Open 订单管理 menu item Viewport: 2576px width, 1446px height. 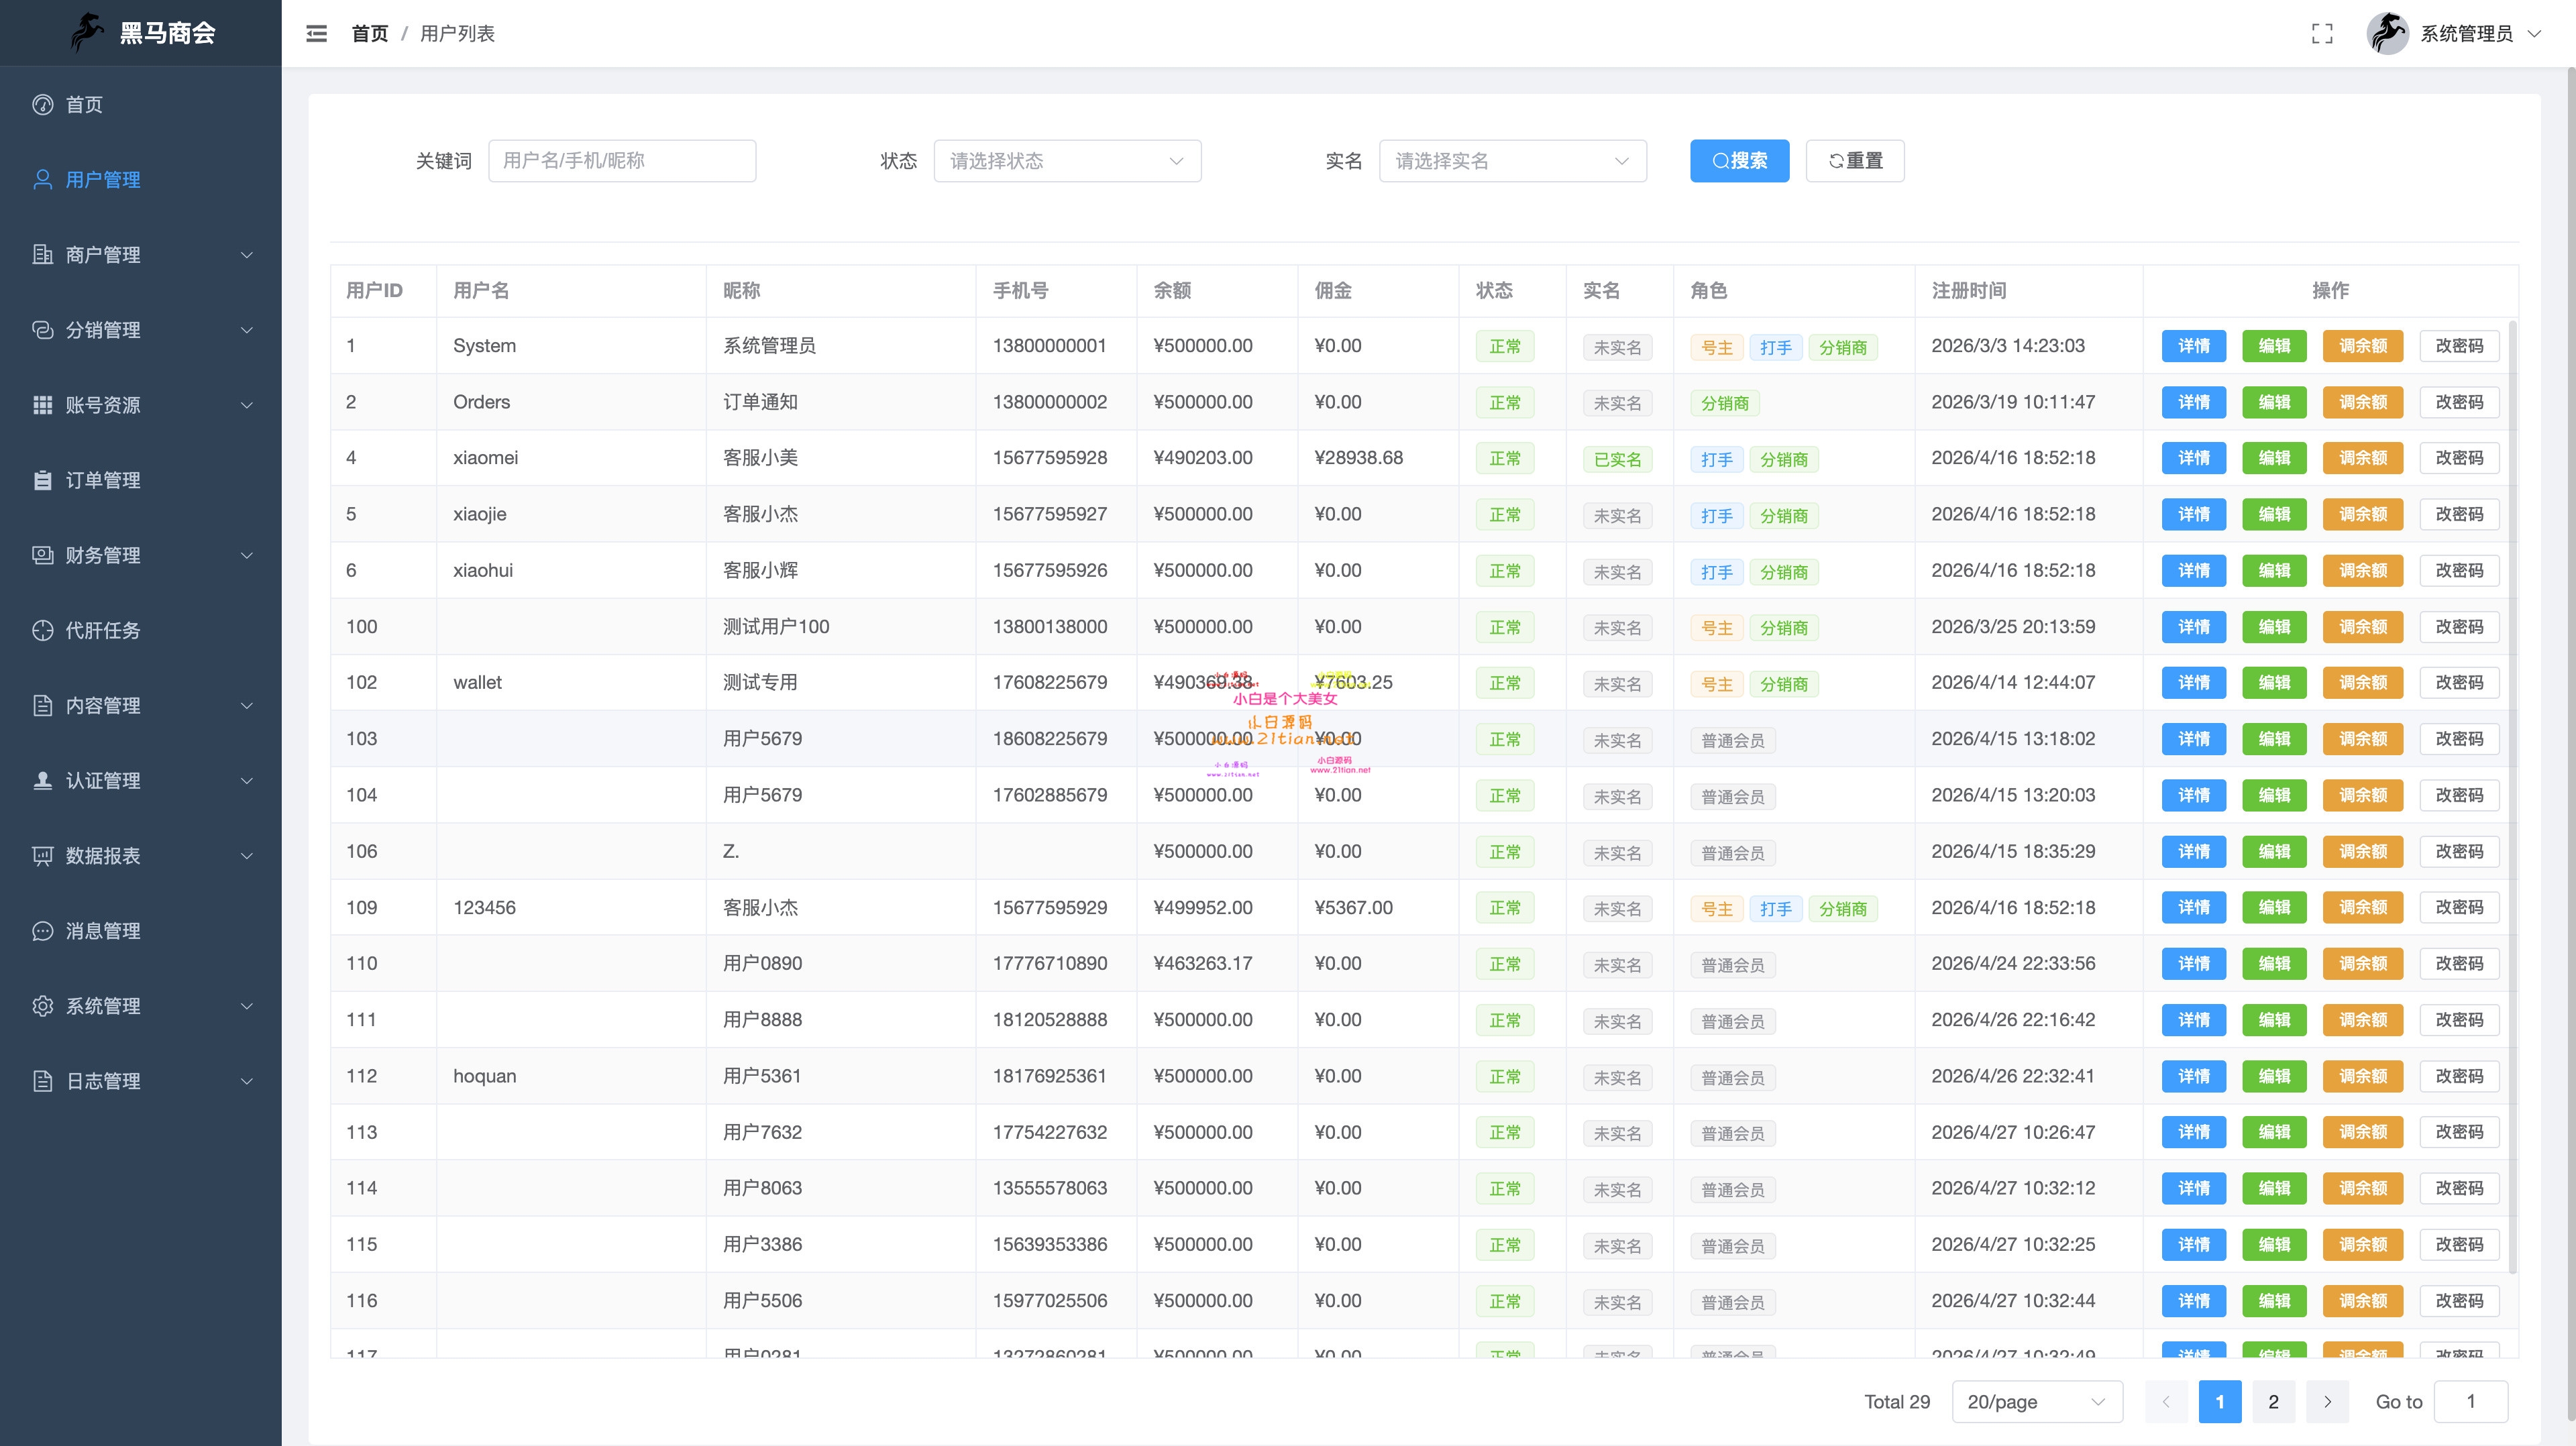coord(141,480)
